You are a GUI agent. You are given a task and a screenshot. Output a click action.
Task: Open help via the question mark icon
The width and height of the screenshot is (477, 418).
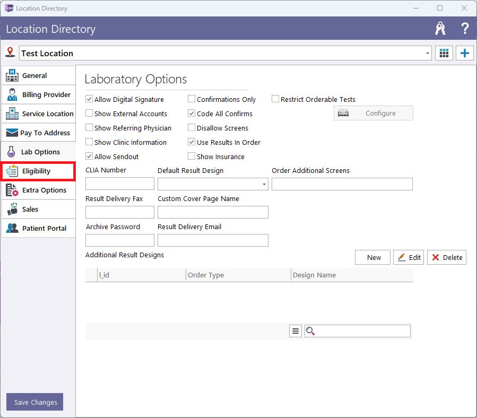464,29
